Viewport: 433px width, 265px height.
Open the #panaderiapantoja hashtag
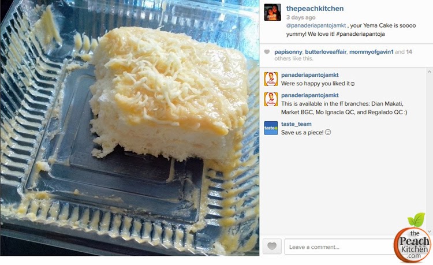click(360, 34)
